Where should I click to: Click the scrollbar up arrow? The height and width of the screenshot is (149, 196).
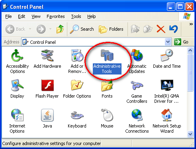[x=190, y=51]
